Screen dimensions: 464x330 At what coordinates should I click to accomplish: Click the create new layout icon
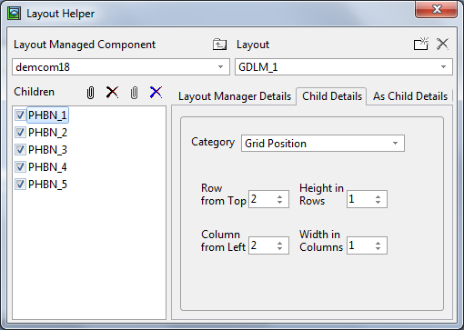point(421,44)
